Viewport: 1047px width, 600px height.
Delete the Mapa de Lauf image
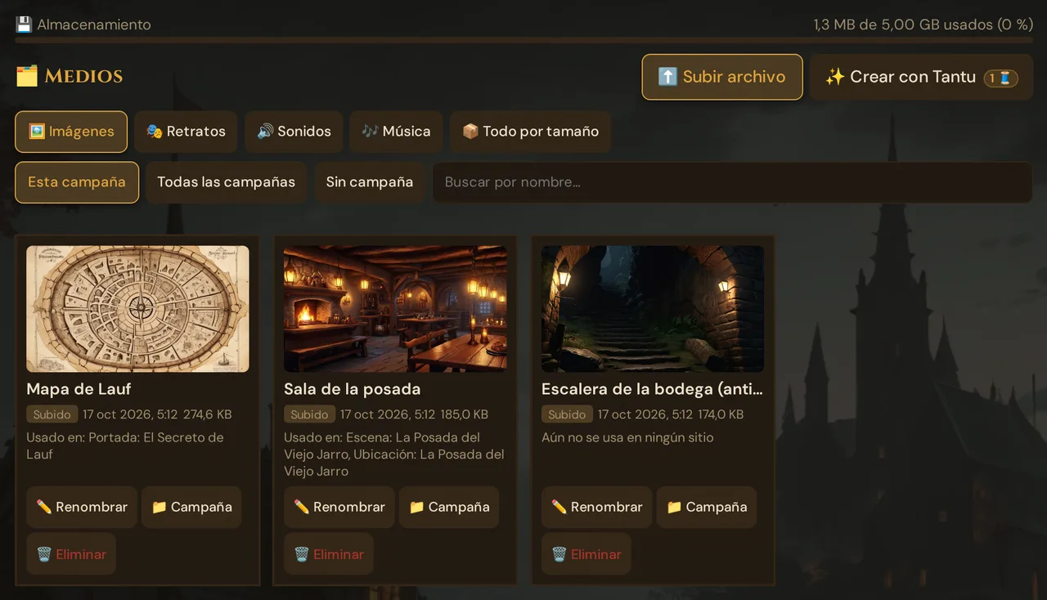71,554
